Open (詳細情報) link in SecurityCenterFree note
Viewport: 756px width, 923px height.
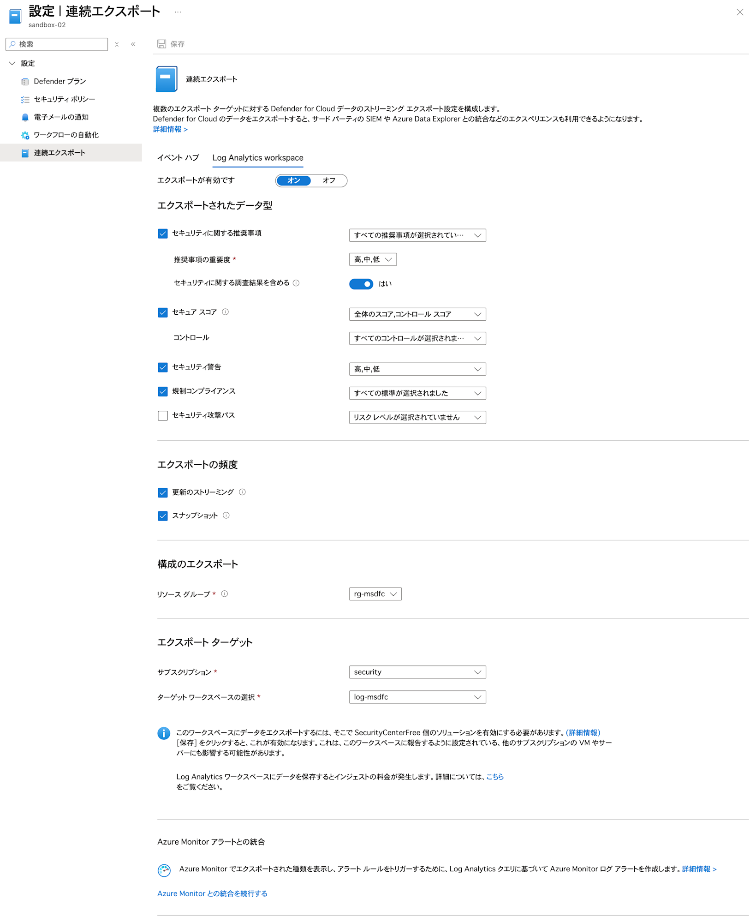(x=583, y=732)
